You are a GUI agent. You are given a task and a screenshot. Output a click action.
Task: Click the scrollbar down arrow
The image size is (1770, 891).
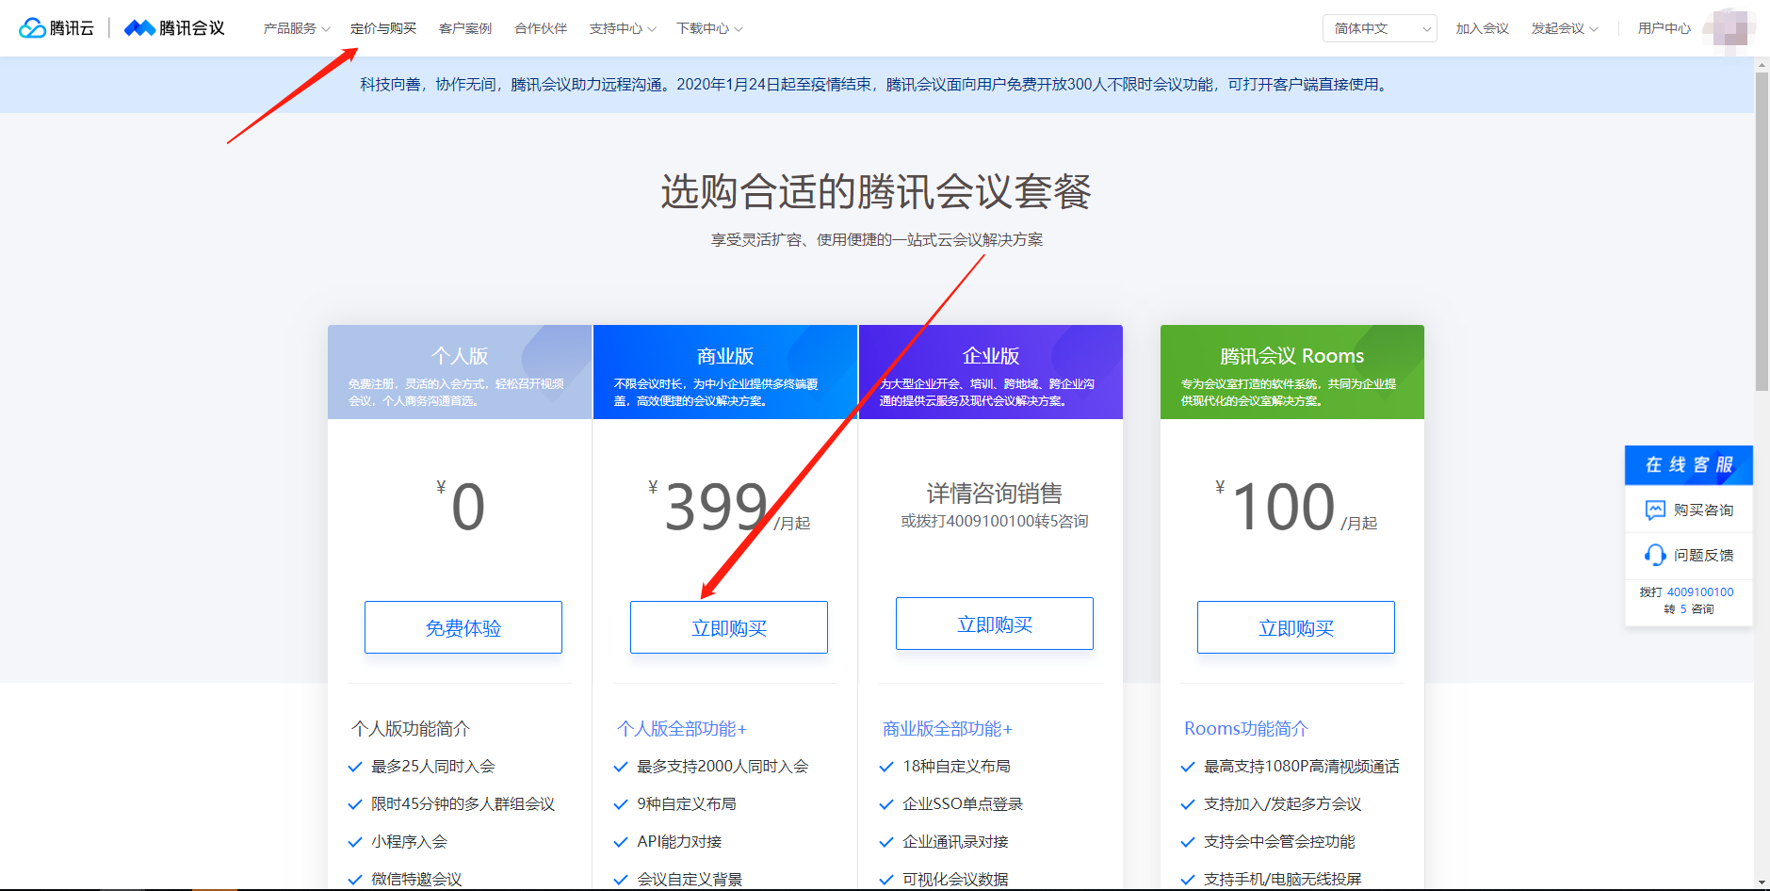1762,883
